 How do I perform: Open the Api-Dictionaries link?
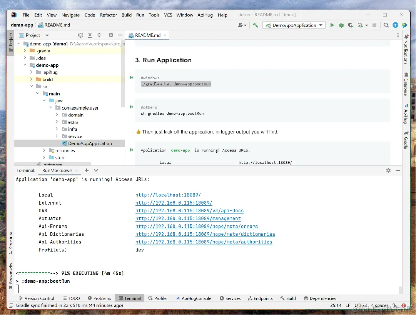click(x=205, y=234)
